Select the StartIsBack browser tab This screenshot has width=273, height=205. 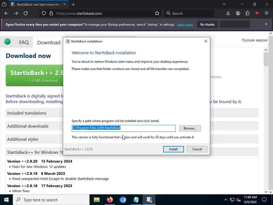tap(39, 4)
